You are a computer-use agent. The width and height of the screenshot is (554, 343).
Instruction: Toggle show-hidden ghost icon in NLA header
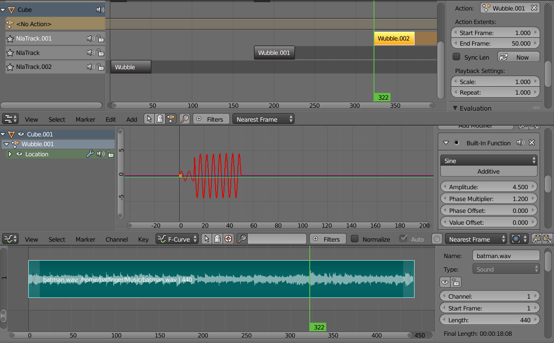point(160,119)
